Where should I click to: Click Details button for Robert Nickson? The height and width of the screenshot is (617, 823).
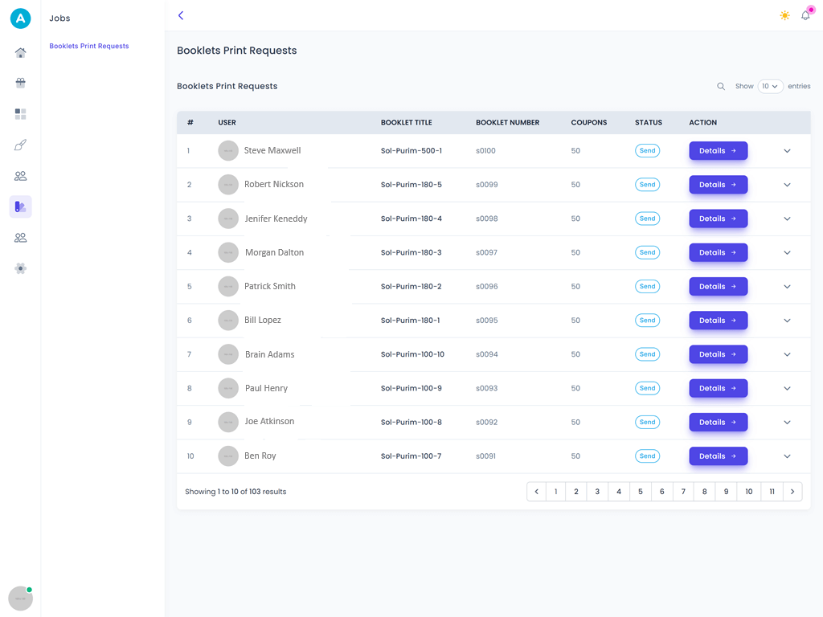click(718, 185)
